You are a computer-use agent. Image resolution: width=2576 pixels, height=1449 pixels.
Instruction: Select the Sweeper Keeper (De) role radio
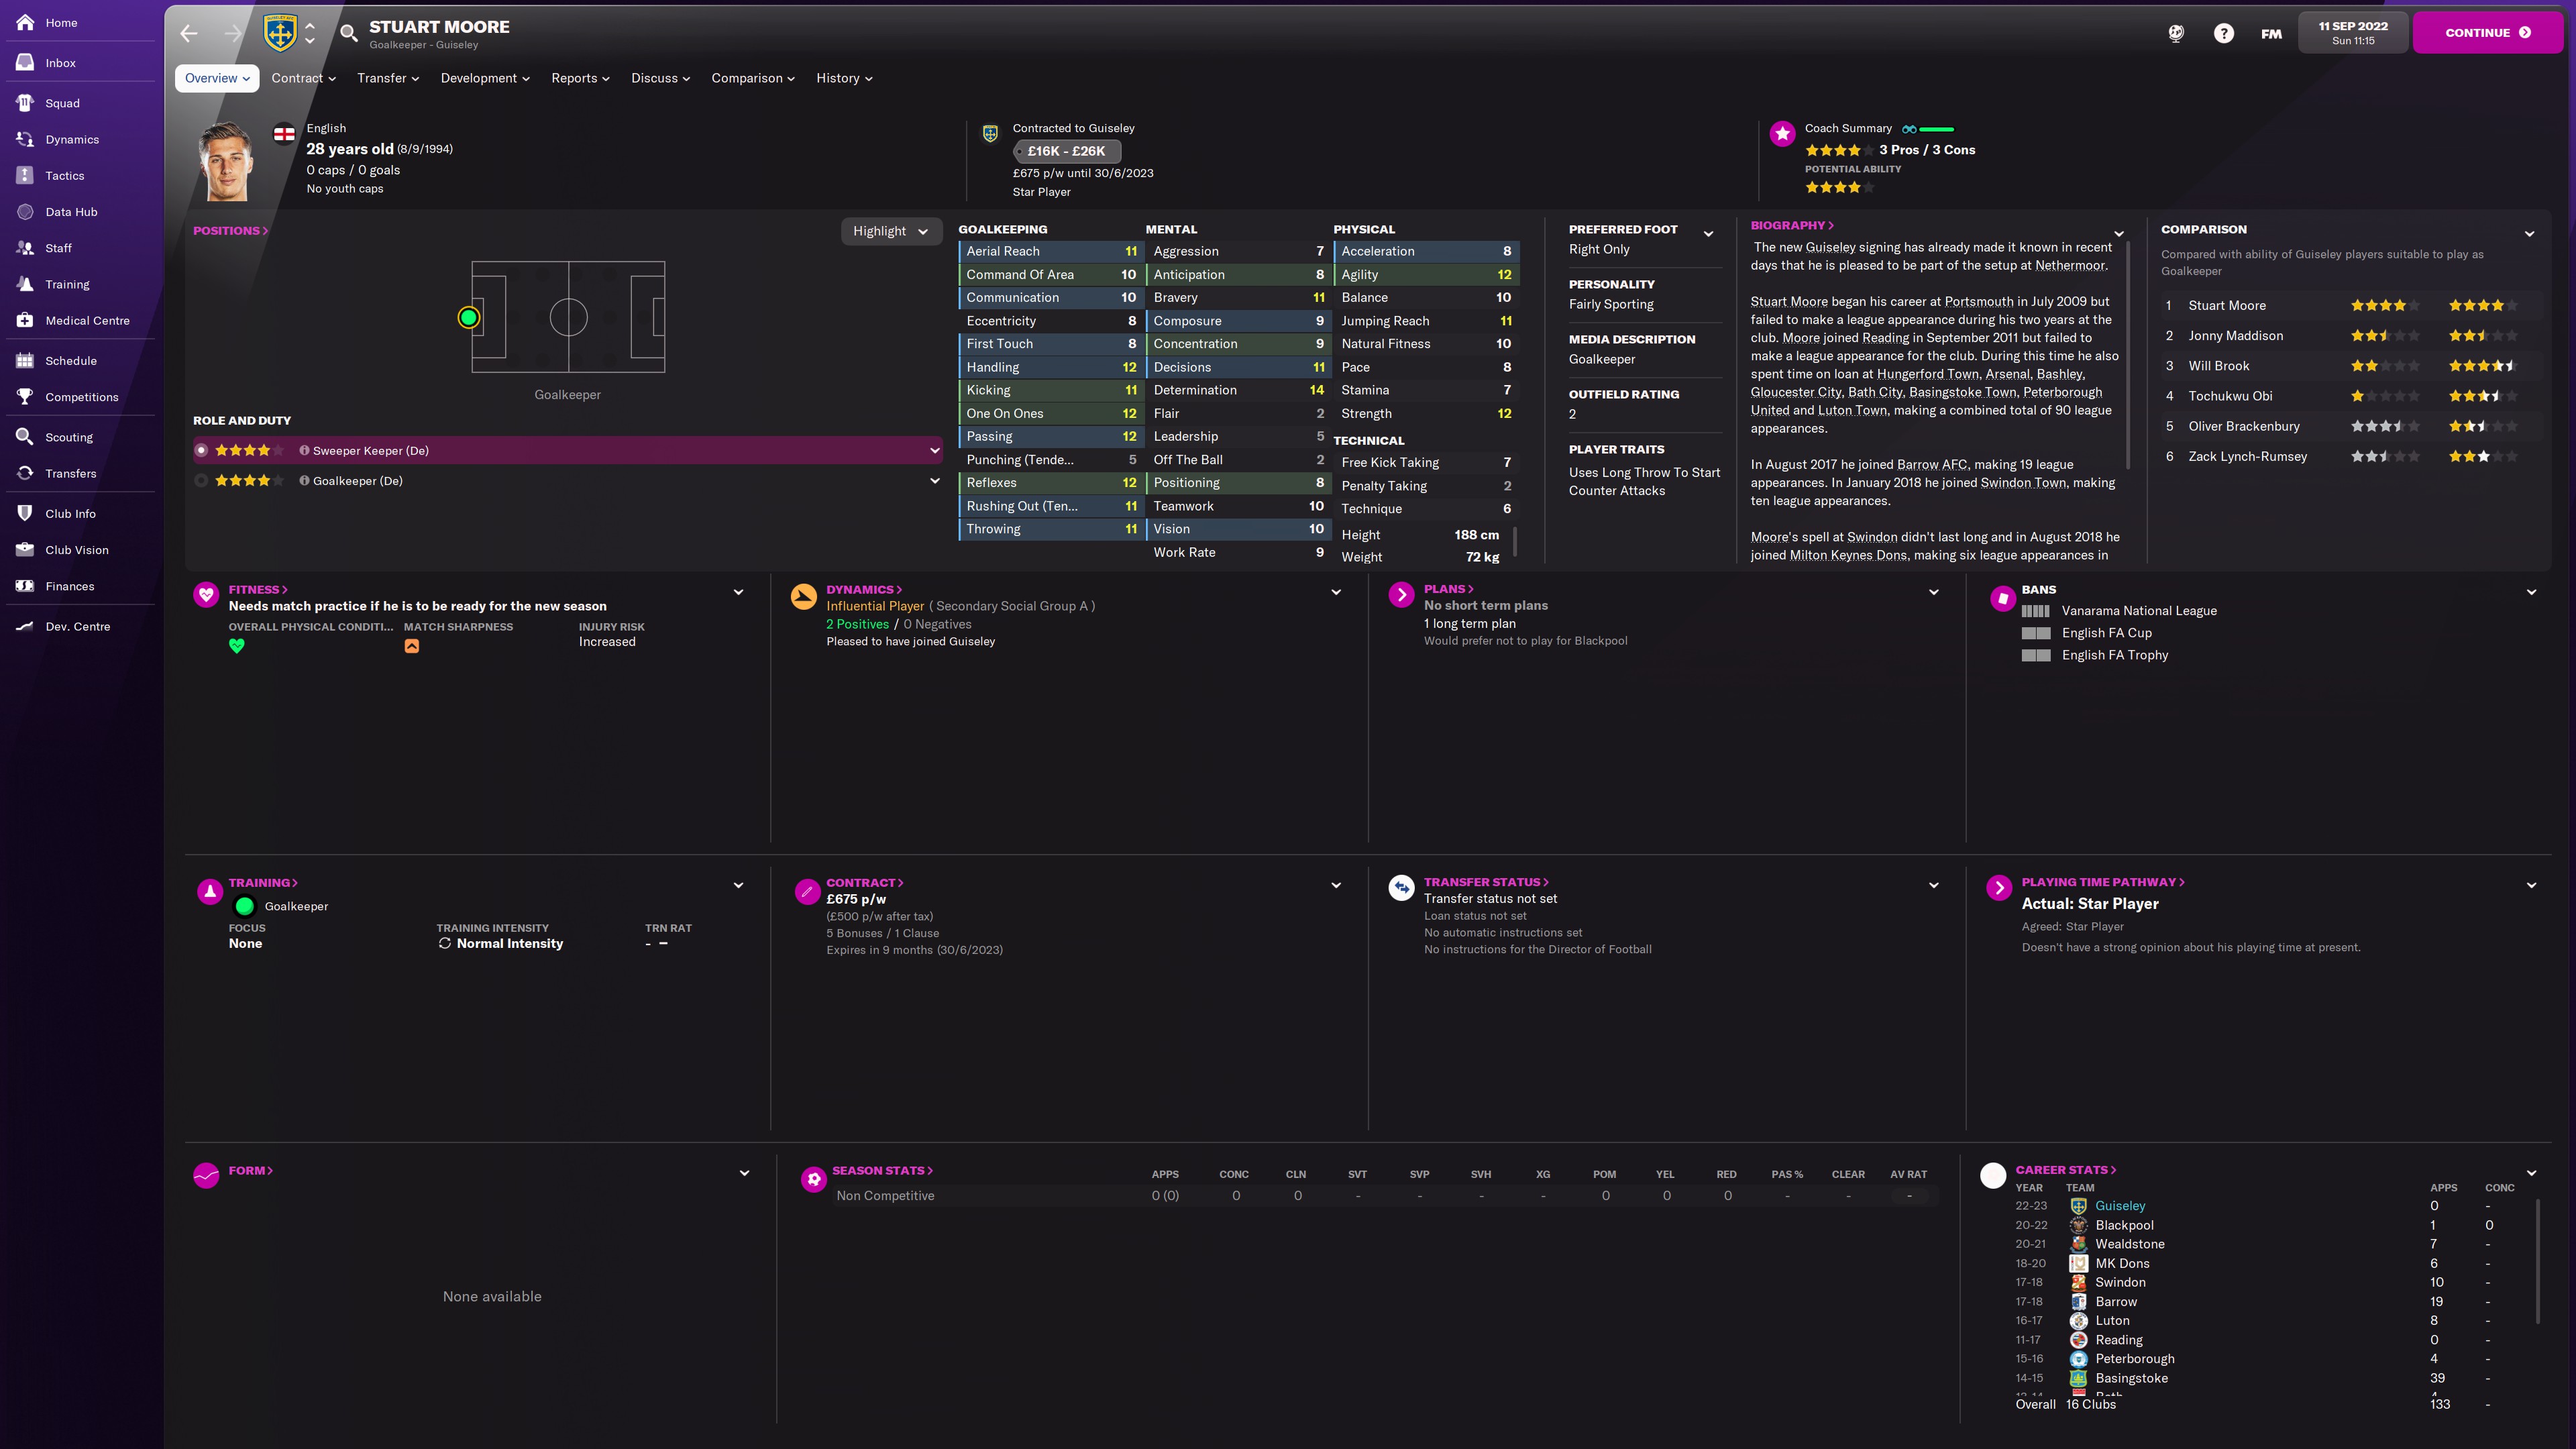202,450
